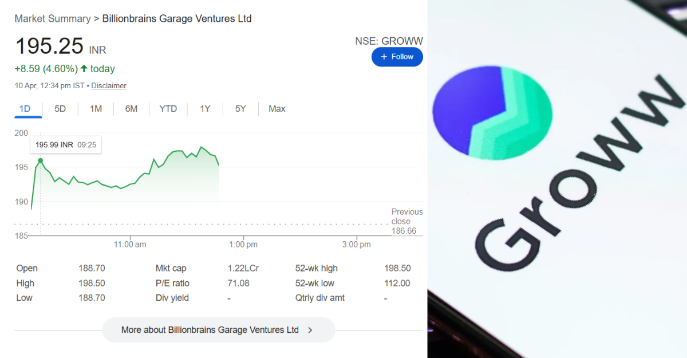Click the 195.99 INR chart tooltip
Viewport: 687px width, 358px height.
point(65,145)
